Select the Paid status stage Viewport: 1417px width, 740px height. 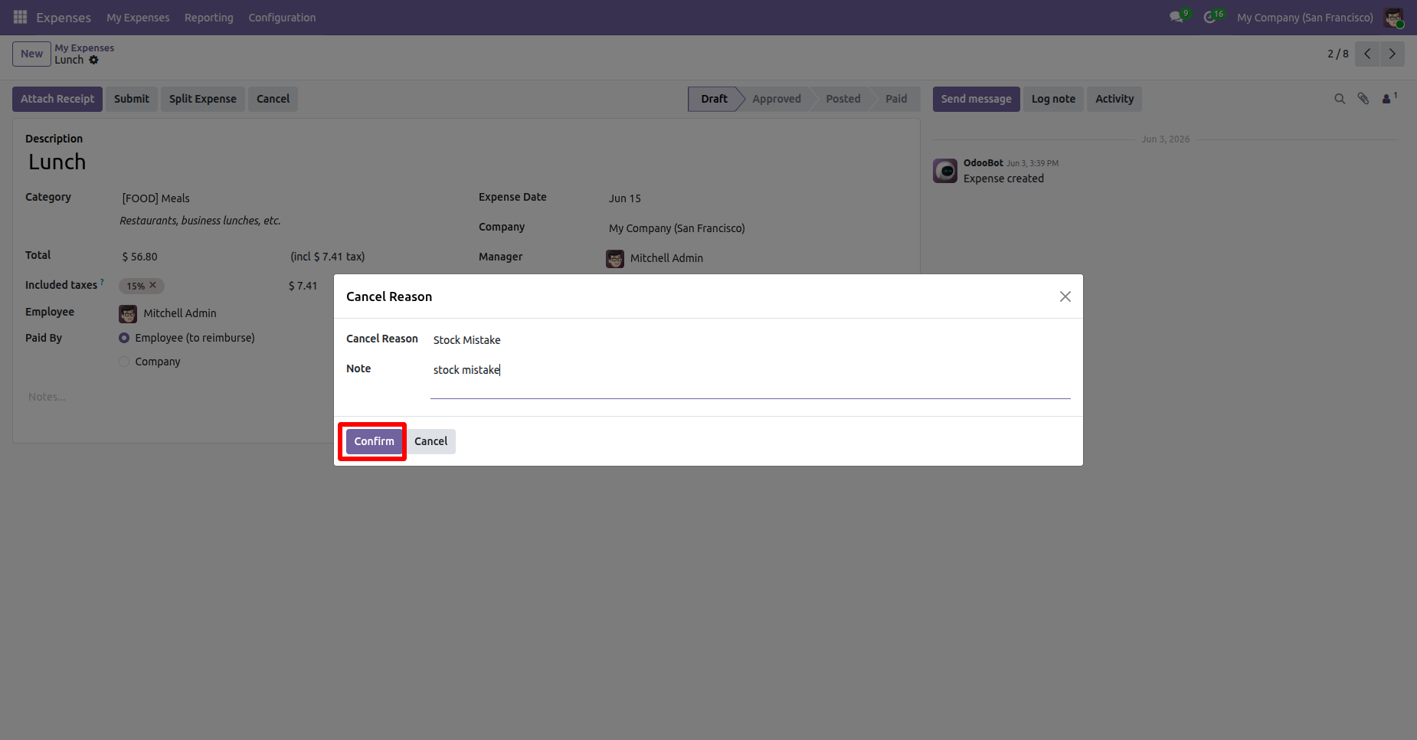pos(896,99)
